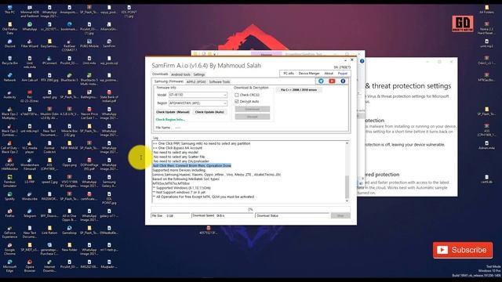The height and width of the screenshot is (282, 502).
Task: Click the blue help icon beside SamFirm window
Action: [362, 61]
